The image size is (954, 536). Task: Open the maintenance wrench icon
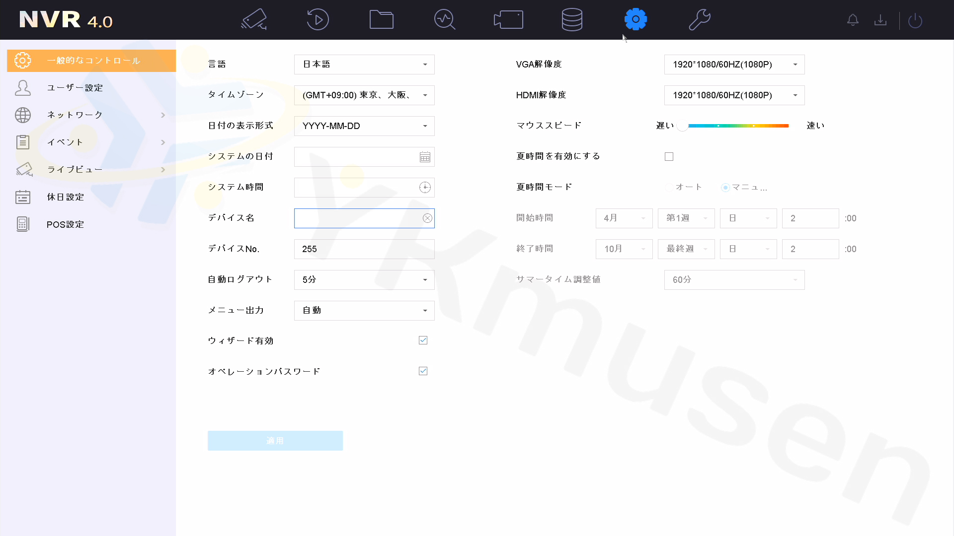(x=700, y=19)
